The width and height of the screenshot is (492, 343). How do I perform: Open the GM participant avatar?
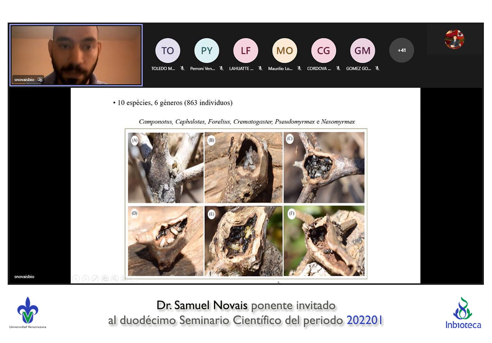coord(362,51)
